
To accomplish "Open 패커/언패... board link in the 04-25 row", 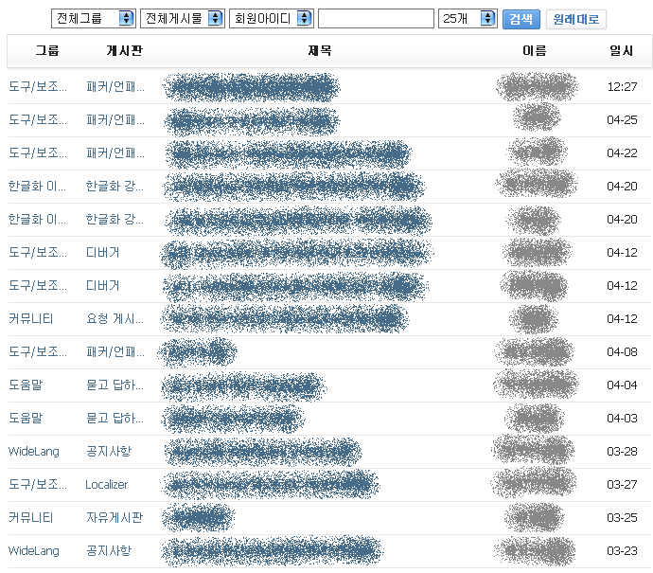I will point(115,120).
